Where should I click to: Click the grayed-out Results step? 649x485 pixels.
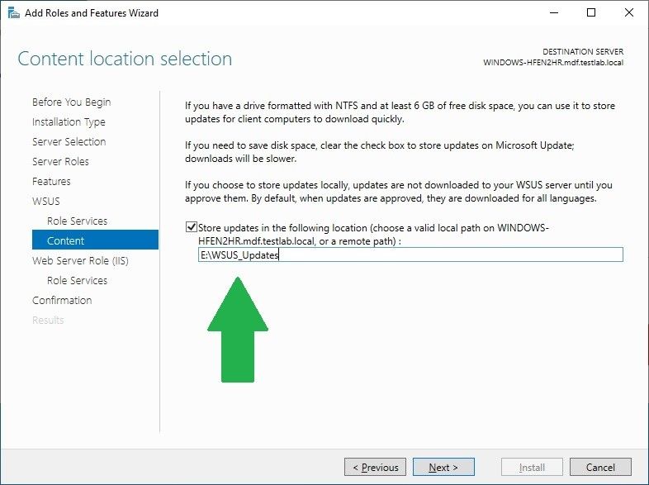point(48,320)
